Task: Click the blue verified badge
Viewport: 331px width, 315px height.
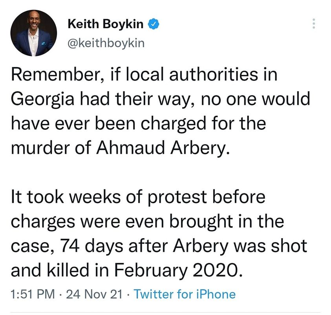Action: [x=154, y=25]
